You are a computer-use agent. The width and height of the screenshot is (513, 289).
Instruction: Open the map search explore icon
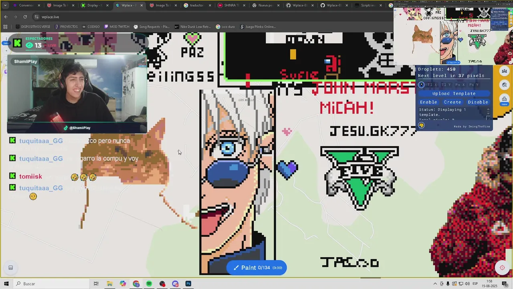coord(505,85)
